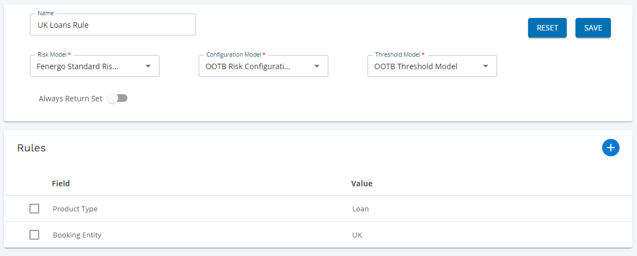Screen dimensions: 637x256
Task: Save the rule with SAVE button
Action: coord(592,28)
